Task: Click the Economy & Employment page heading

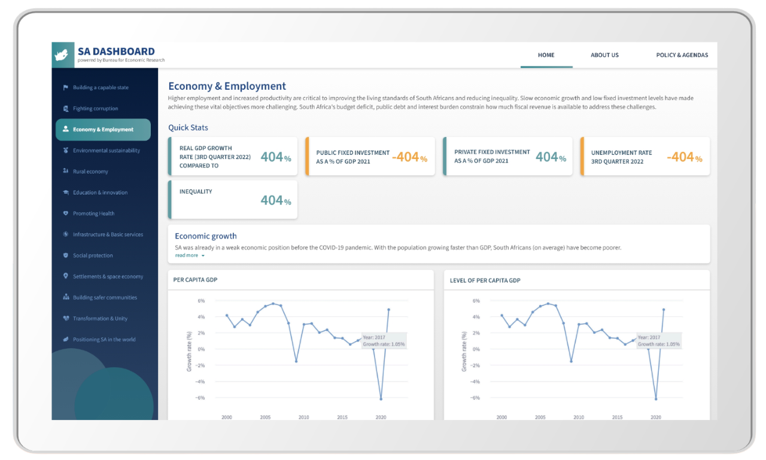Action: (x=227, y=86)
